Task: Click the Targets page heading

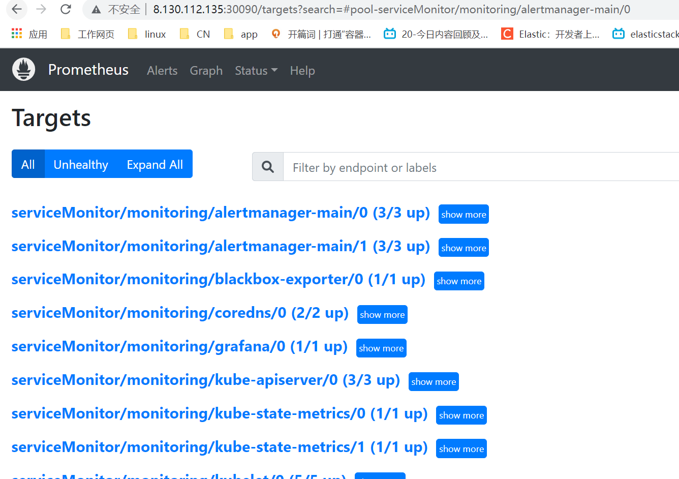Action: click(51, 118)
